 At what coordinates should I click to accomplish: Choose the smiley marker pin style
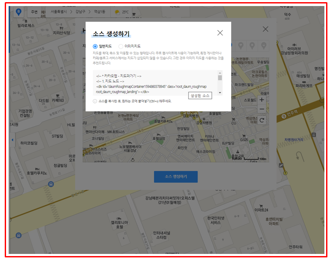tap(264, 46)
